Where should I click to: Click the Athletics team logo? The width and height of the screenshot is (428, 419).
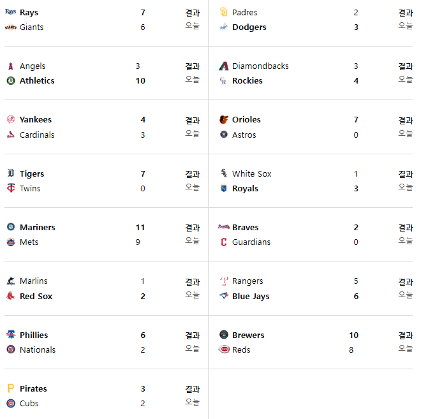[11, 81]
